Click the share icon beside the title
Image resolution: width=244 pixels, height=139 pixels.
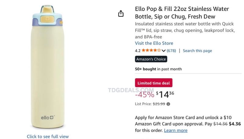tap(121, 13)
